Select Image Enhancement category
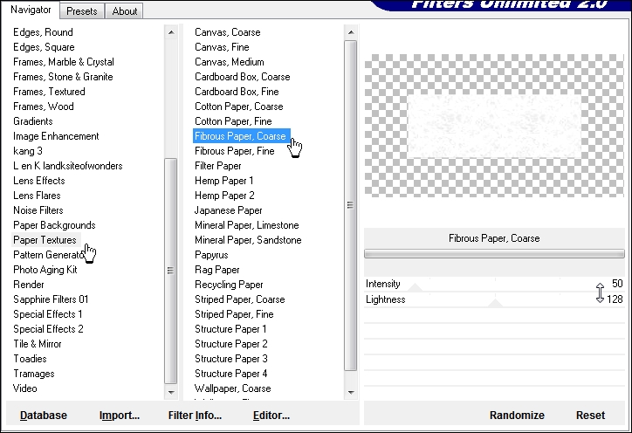 click(56, 136)
